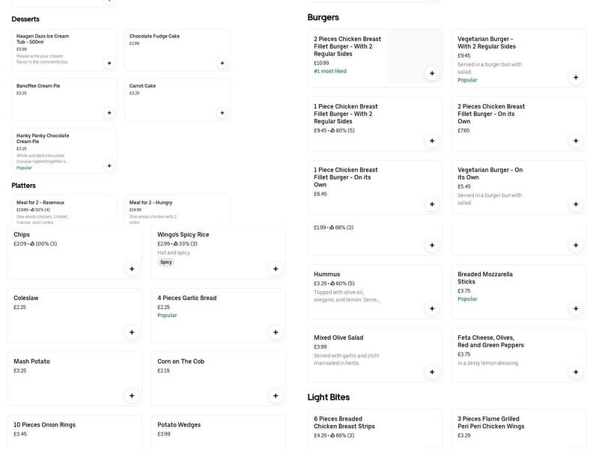Click plus icon for Carrot Cake
This screenshot has width=599, height=449.
coord(222,113)
